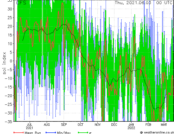
Task: Click the date 'Thu, 2021.06.03' title text
Action: coord(133,3)
